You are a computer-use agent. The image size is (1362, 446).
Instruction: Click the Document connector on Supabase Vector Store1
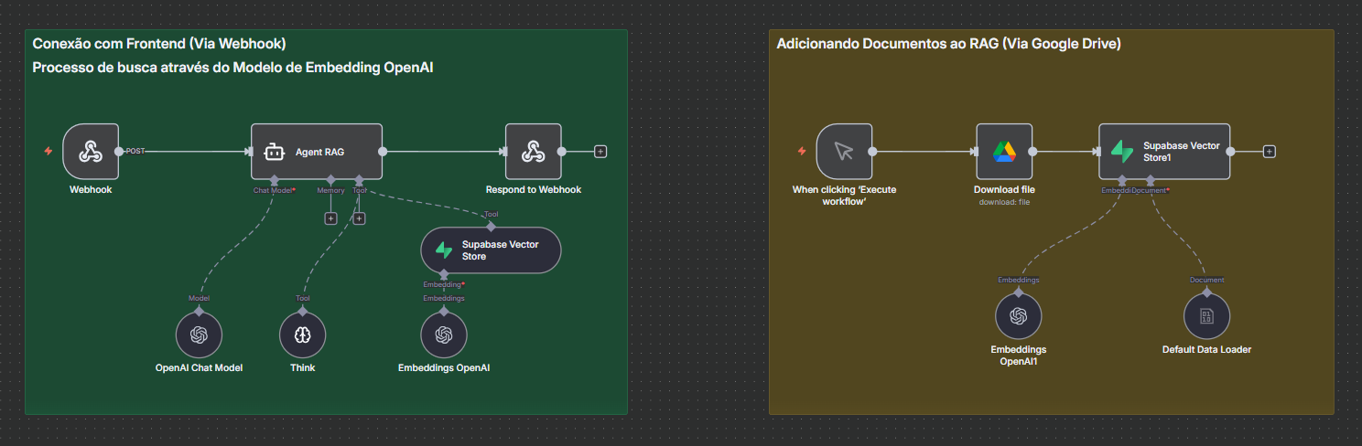(x=1150, y=180)
